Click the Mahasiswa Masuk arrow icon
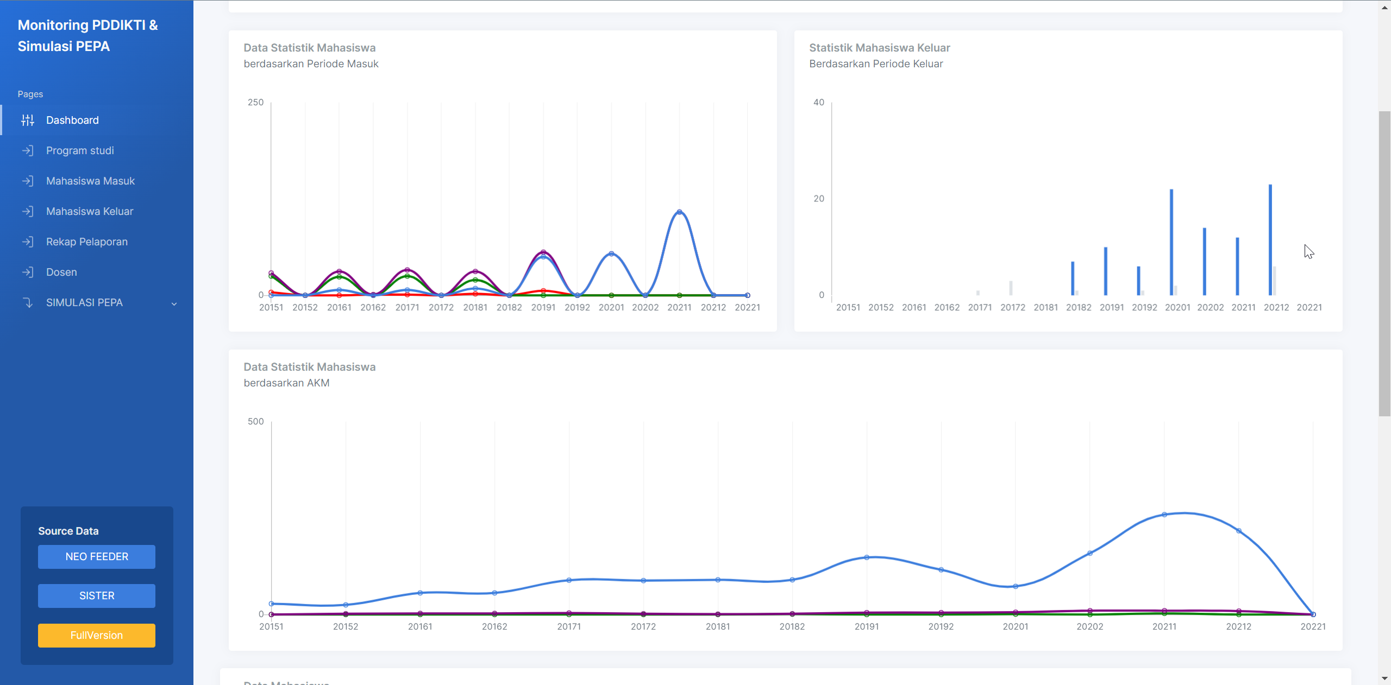This screenshot has height=685, width=1391. [x=28, y=181]
